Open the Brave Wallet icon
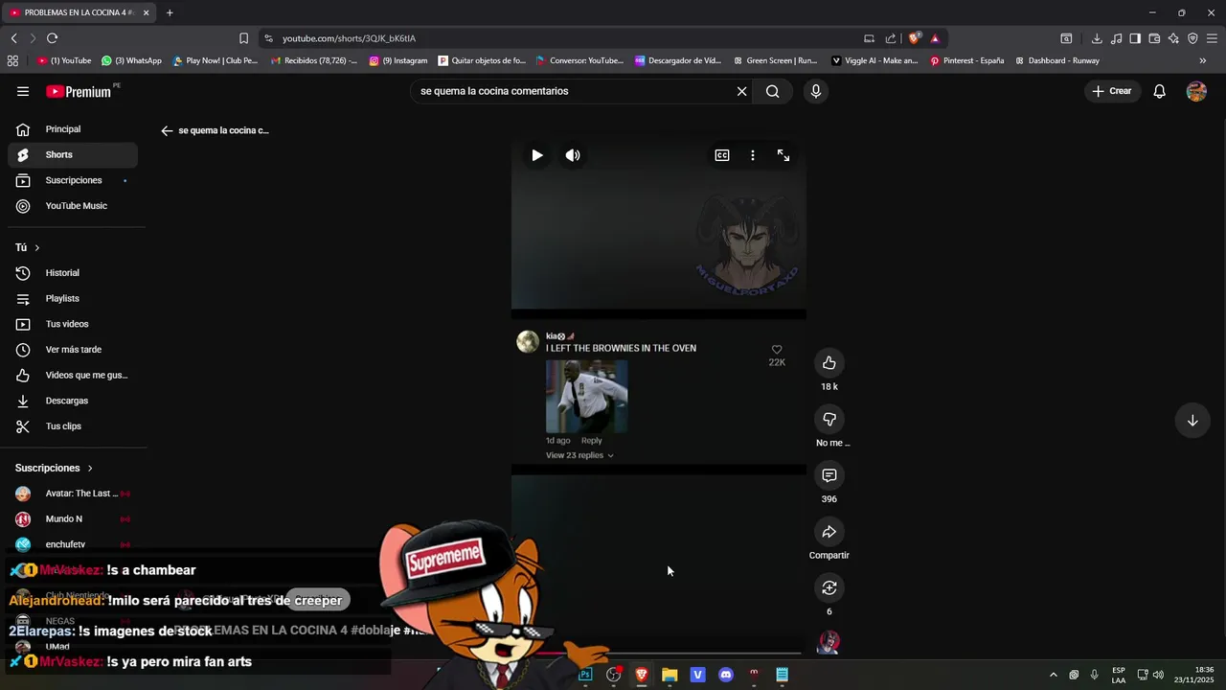Image resolution: width=1226 pixels, height=690 pixels. point(1154,38)
